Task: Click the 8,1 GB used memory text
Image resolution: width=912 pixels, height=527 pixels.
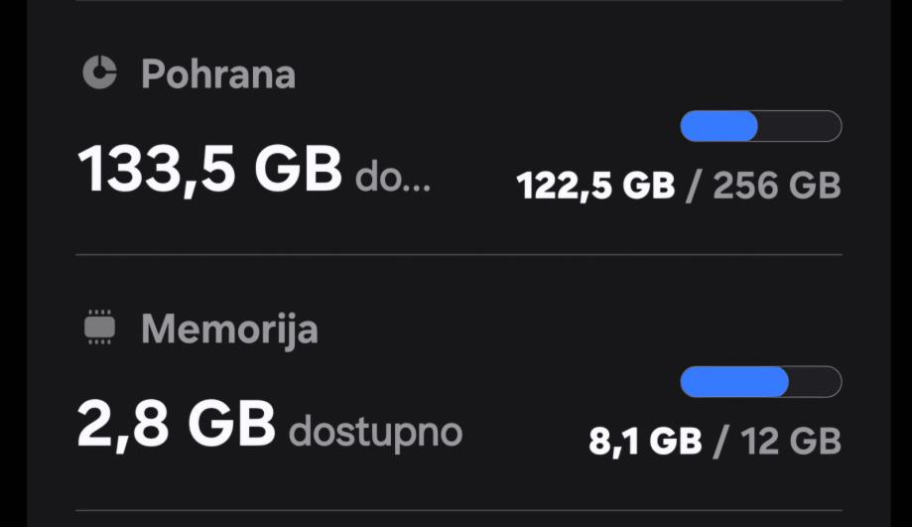Action: [645, 442]
